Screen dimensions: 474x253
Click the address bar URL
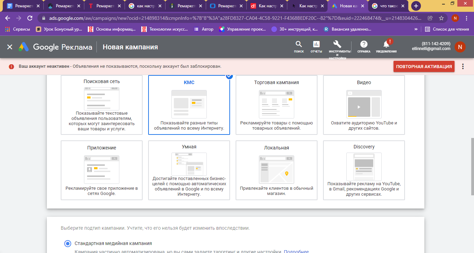[x=235, y=18]
